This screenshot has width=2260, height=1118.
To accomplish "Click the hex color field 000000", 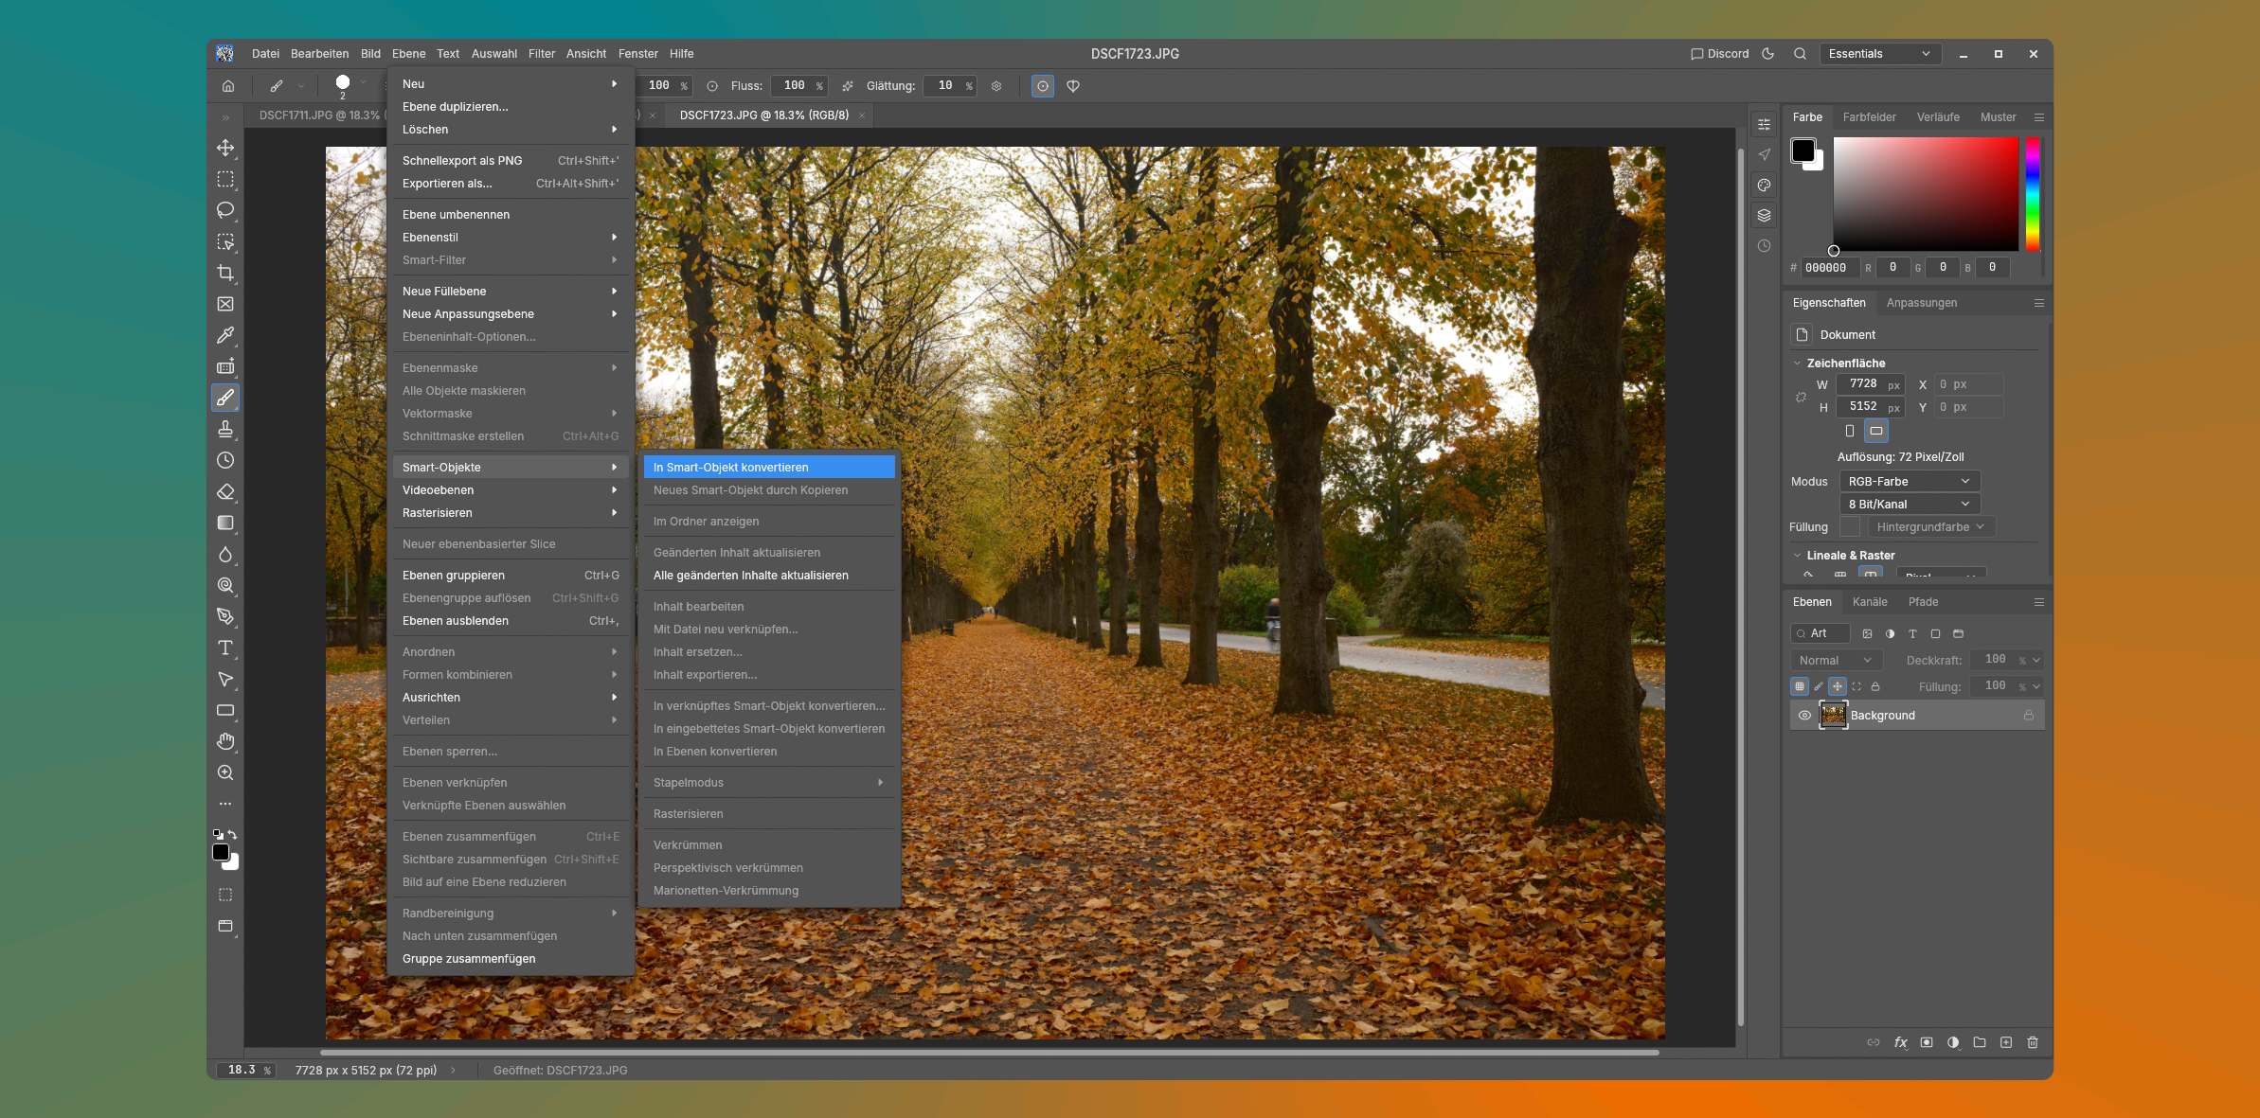I will click(1830, 268).
